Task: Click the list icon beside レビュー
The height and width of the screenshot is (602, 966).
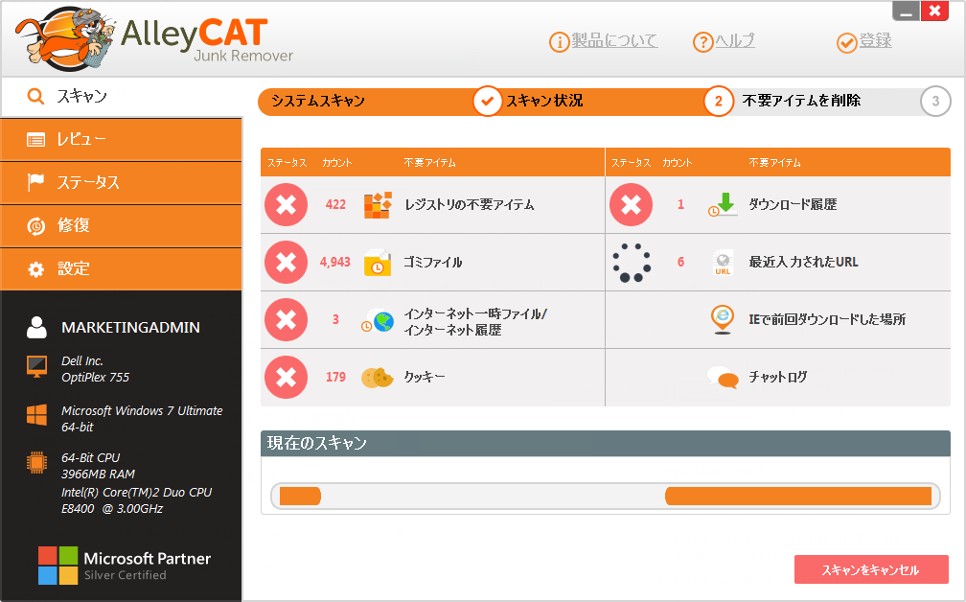Action: coord(35,140)
